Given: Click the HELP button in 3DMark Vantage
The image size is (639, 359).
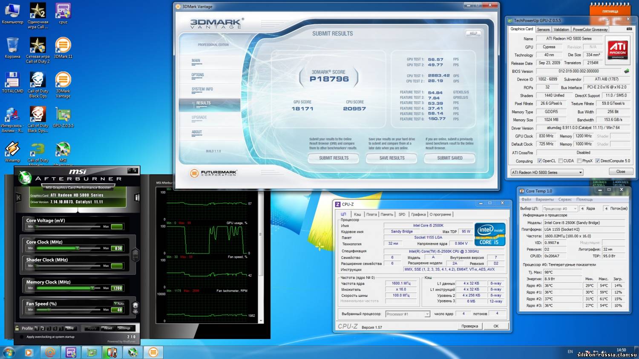Looking at the screenshot, I should click(473, 33).
